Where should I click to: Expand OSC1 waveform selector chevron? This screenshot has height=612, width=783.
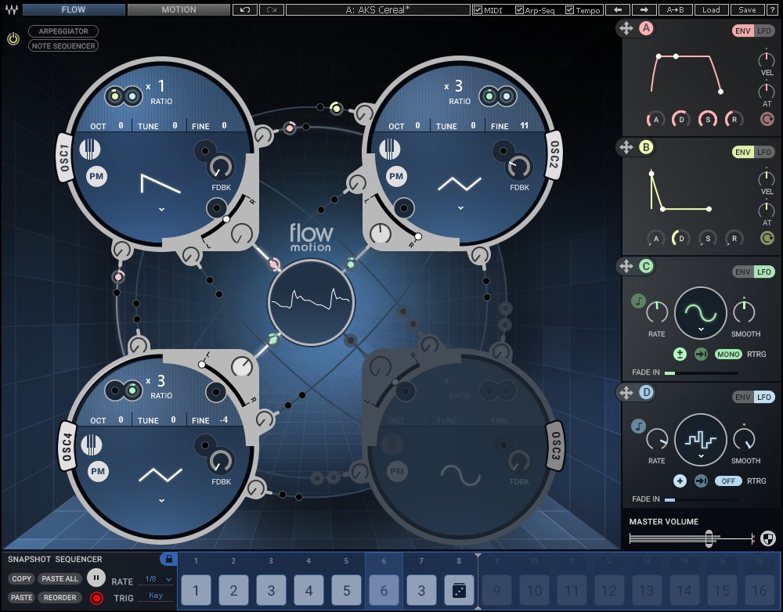click(161, 210)
